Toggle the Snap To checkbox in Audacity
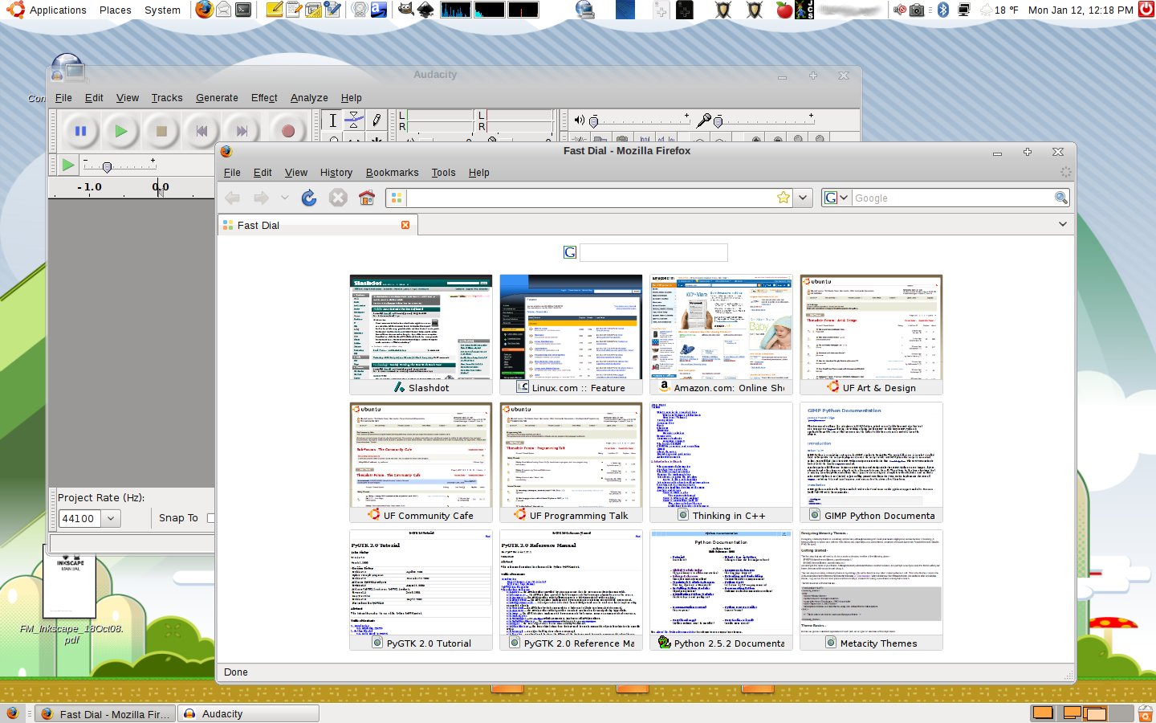Image resolution: width=1156 pixels, height=723 pixels. point(211,518)
